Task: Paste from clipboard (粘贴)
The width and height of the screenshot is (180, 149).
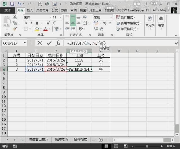Action: (x=6, y=22)
